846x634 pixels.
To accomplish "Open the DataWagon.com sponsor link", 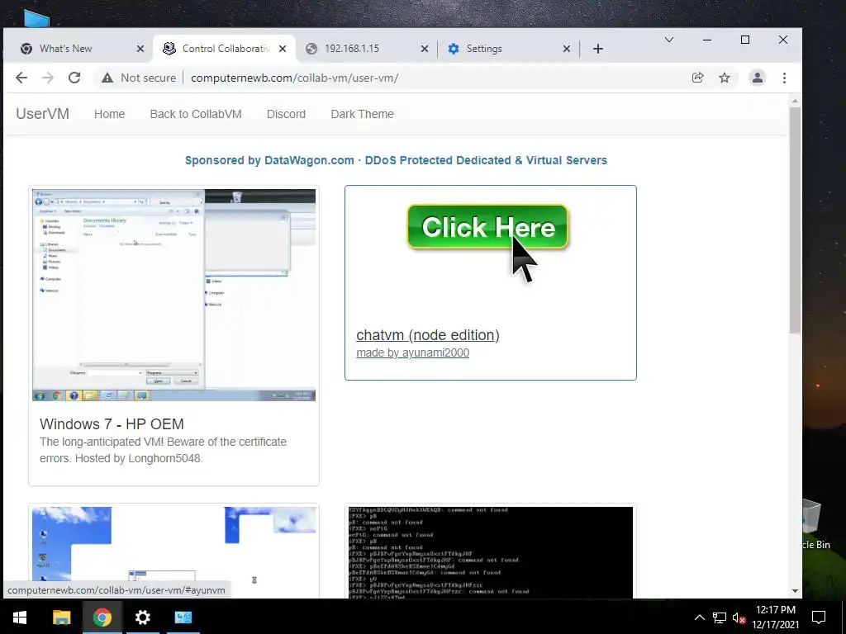I will point(396,160).
